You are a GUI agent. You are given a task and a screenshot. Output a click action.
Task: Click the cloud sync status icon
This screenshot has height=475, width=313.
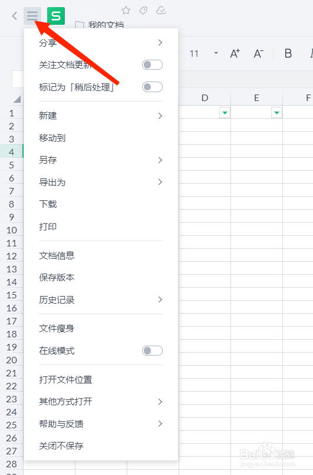click(161, 11)
